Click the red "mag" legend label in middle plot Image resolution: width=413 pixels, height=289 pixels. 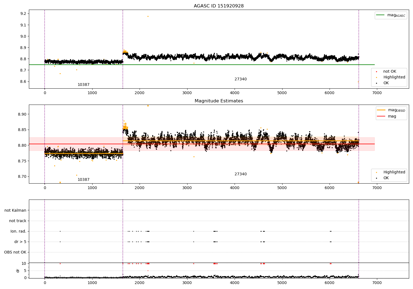click(392, 116)
